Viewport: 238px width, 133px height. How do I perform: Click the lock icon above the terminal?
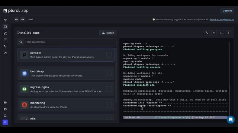click(214, 33)
